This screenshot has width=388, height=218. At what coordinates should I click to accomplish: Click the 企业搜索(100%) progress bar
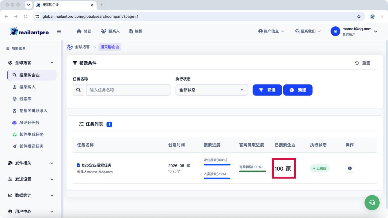[x=217, y=164]
